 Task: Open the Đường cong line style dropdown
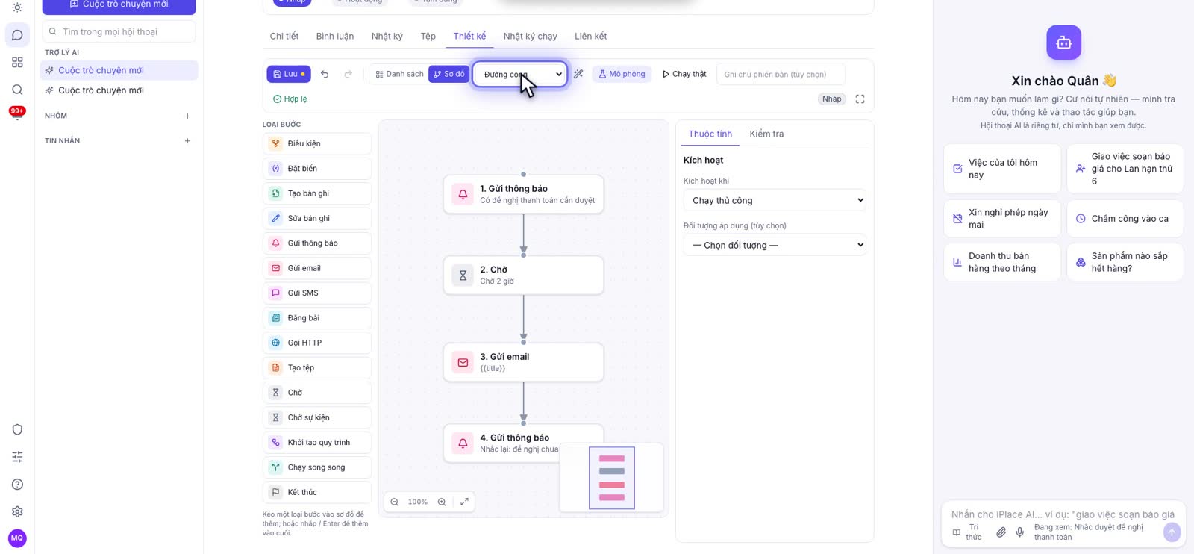pyautogui.click(x=520, y=74)
